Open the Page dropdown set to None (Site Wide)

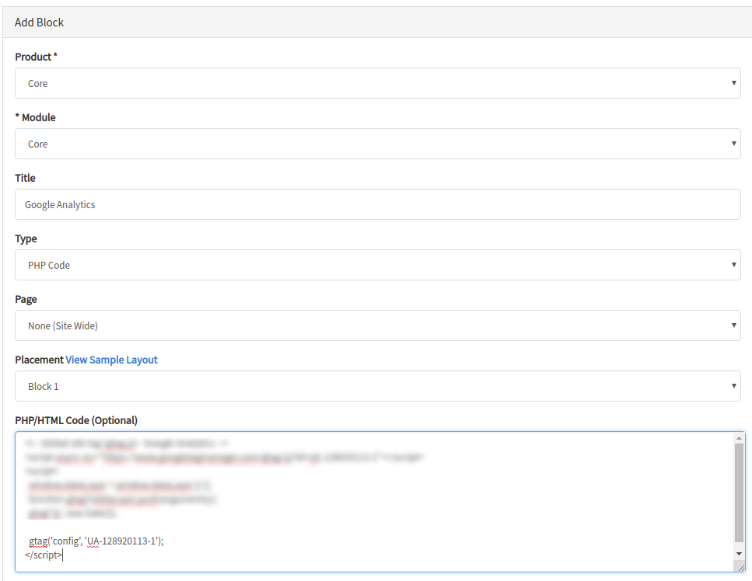click(x=378, y=325)
